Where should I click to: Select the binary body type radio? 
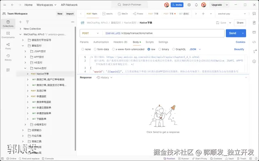[x=160, y=49]
